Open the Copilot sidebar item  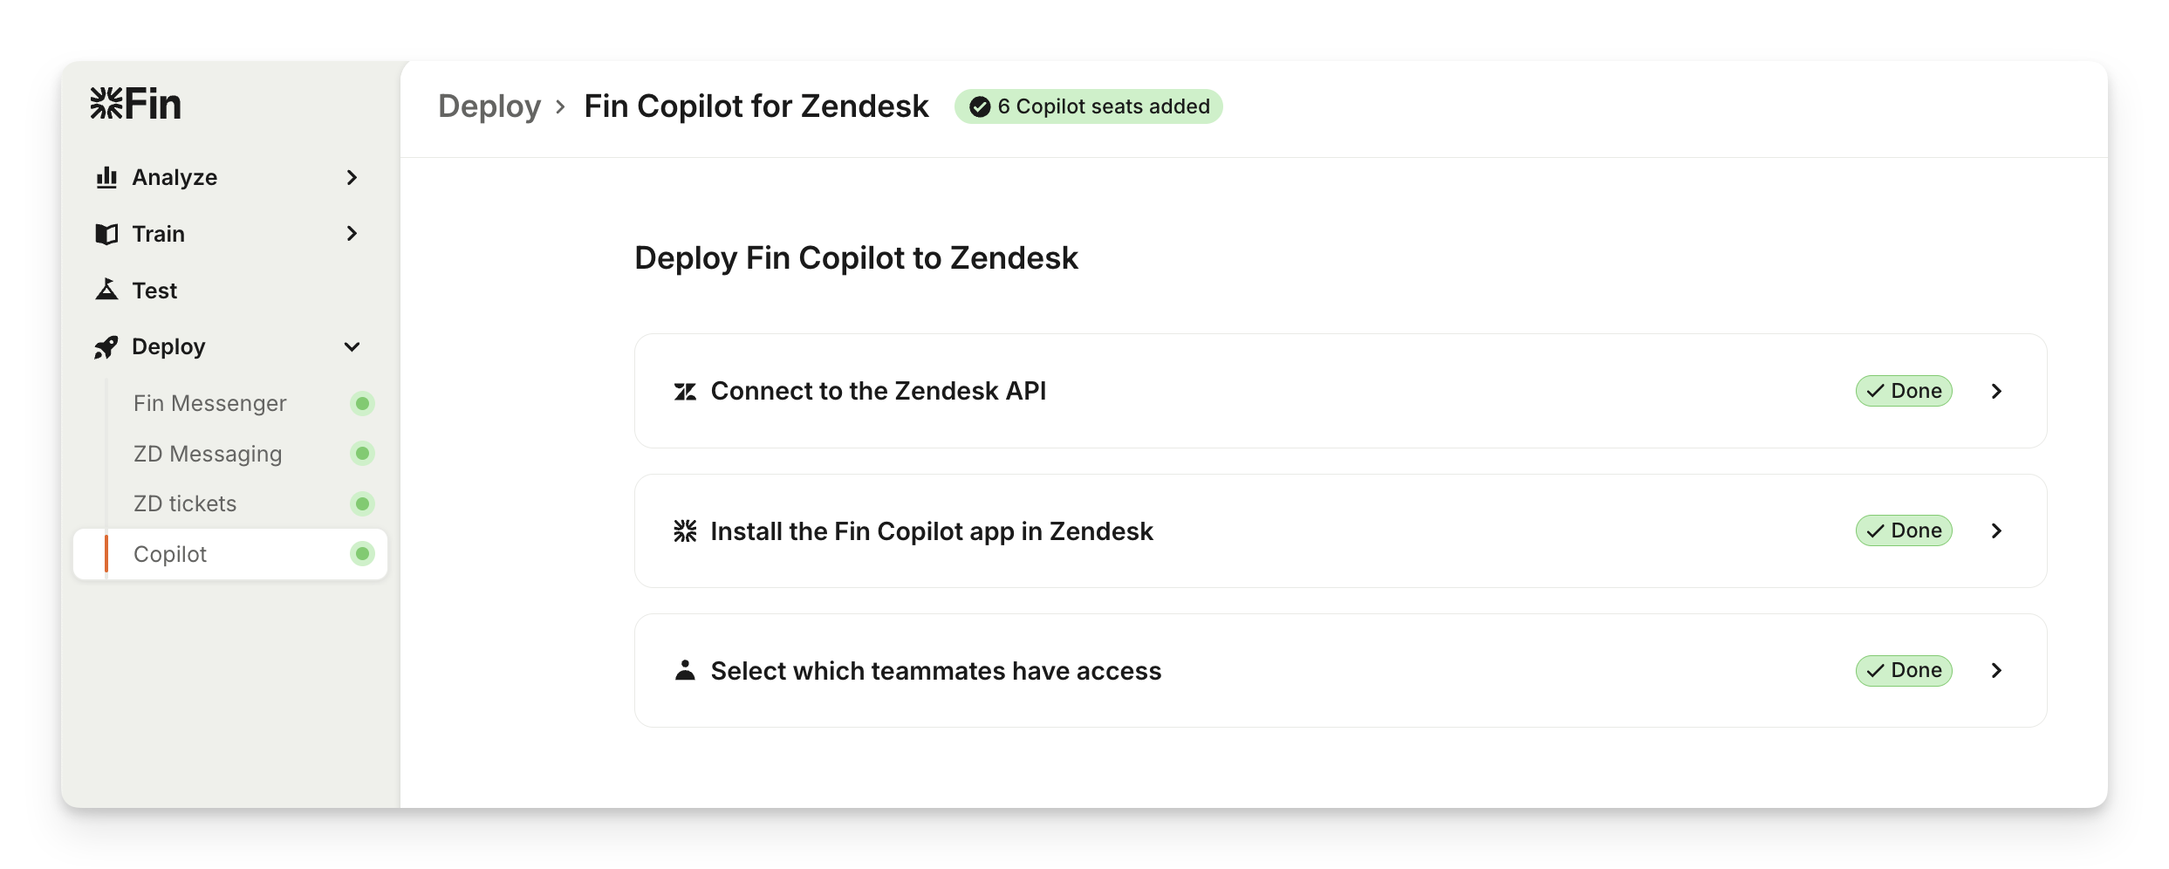[171, 554]
